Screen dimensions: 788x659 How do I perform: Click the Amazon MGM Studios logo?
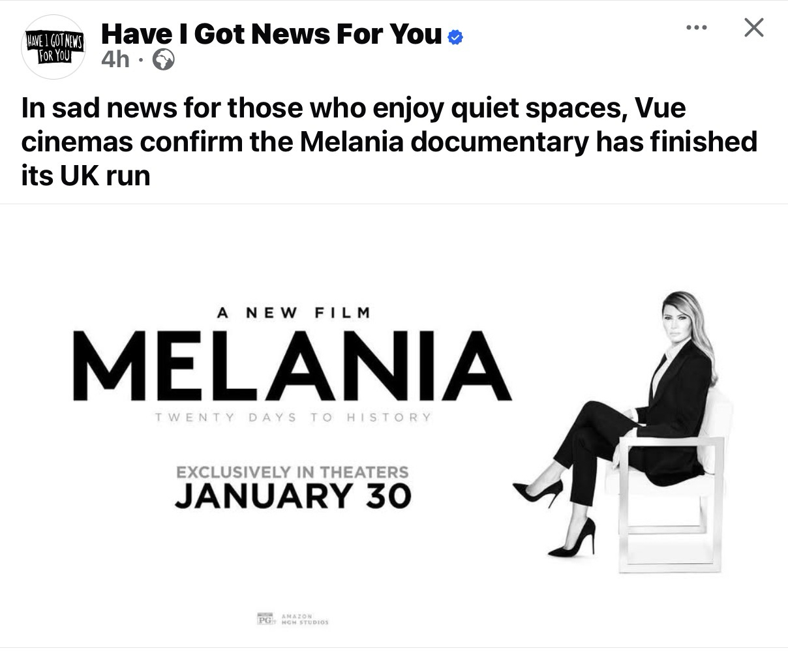pos(303,619)
